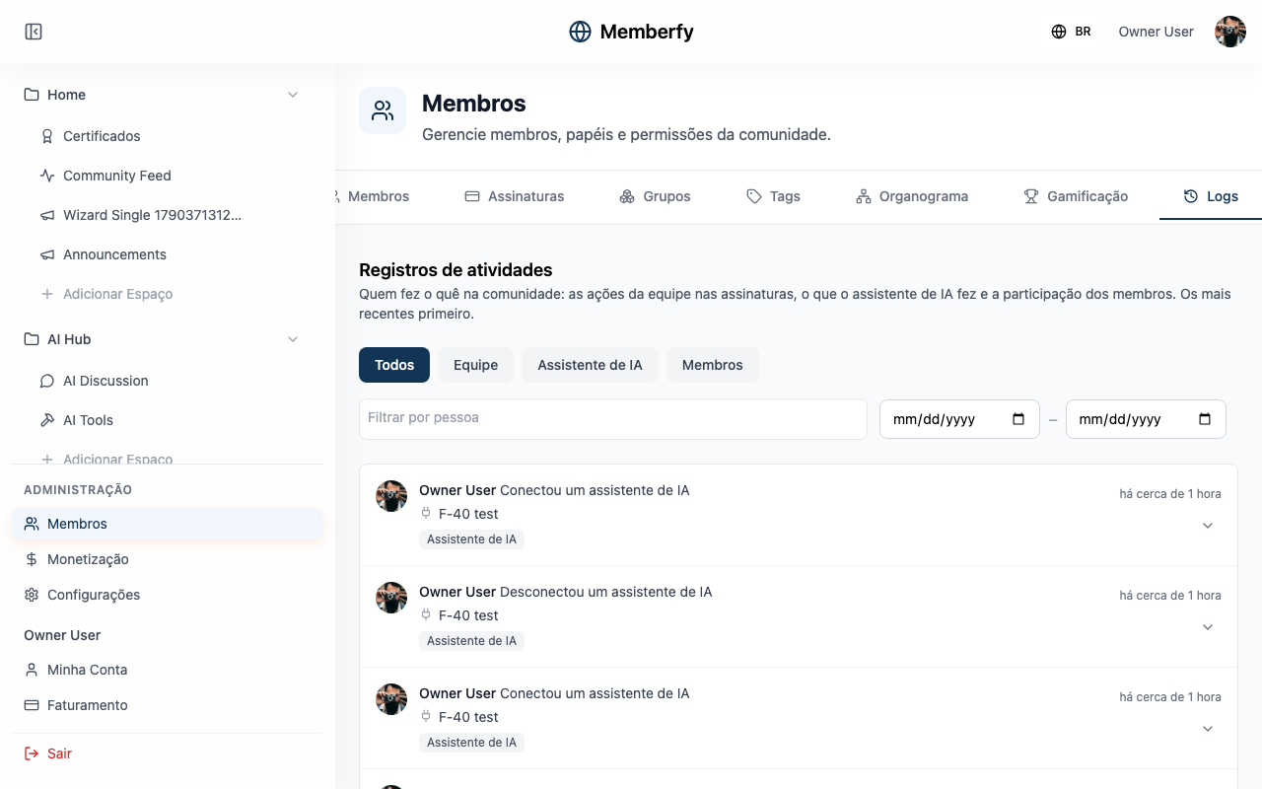Click the AI Hub folder icon

tap(32, 339)
